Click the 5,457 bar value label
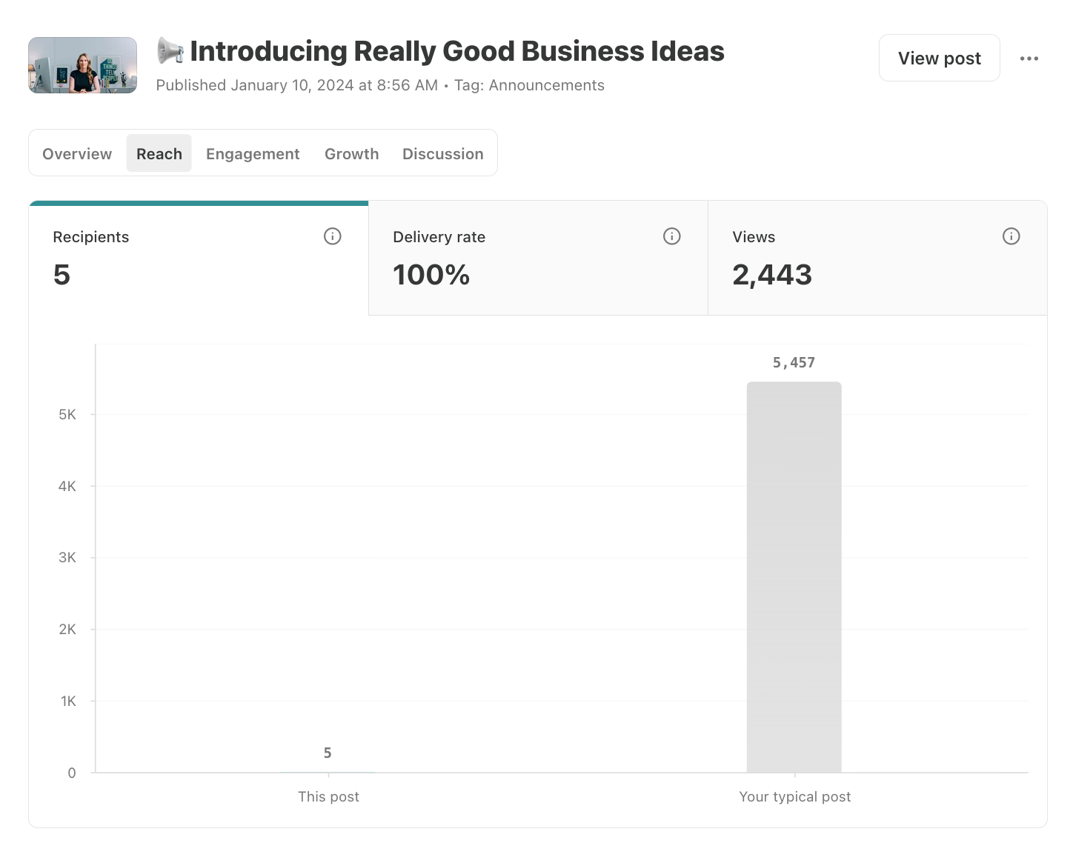This screenshot has height=843, width=1073. [x=794, y=363]
